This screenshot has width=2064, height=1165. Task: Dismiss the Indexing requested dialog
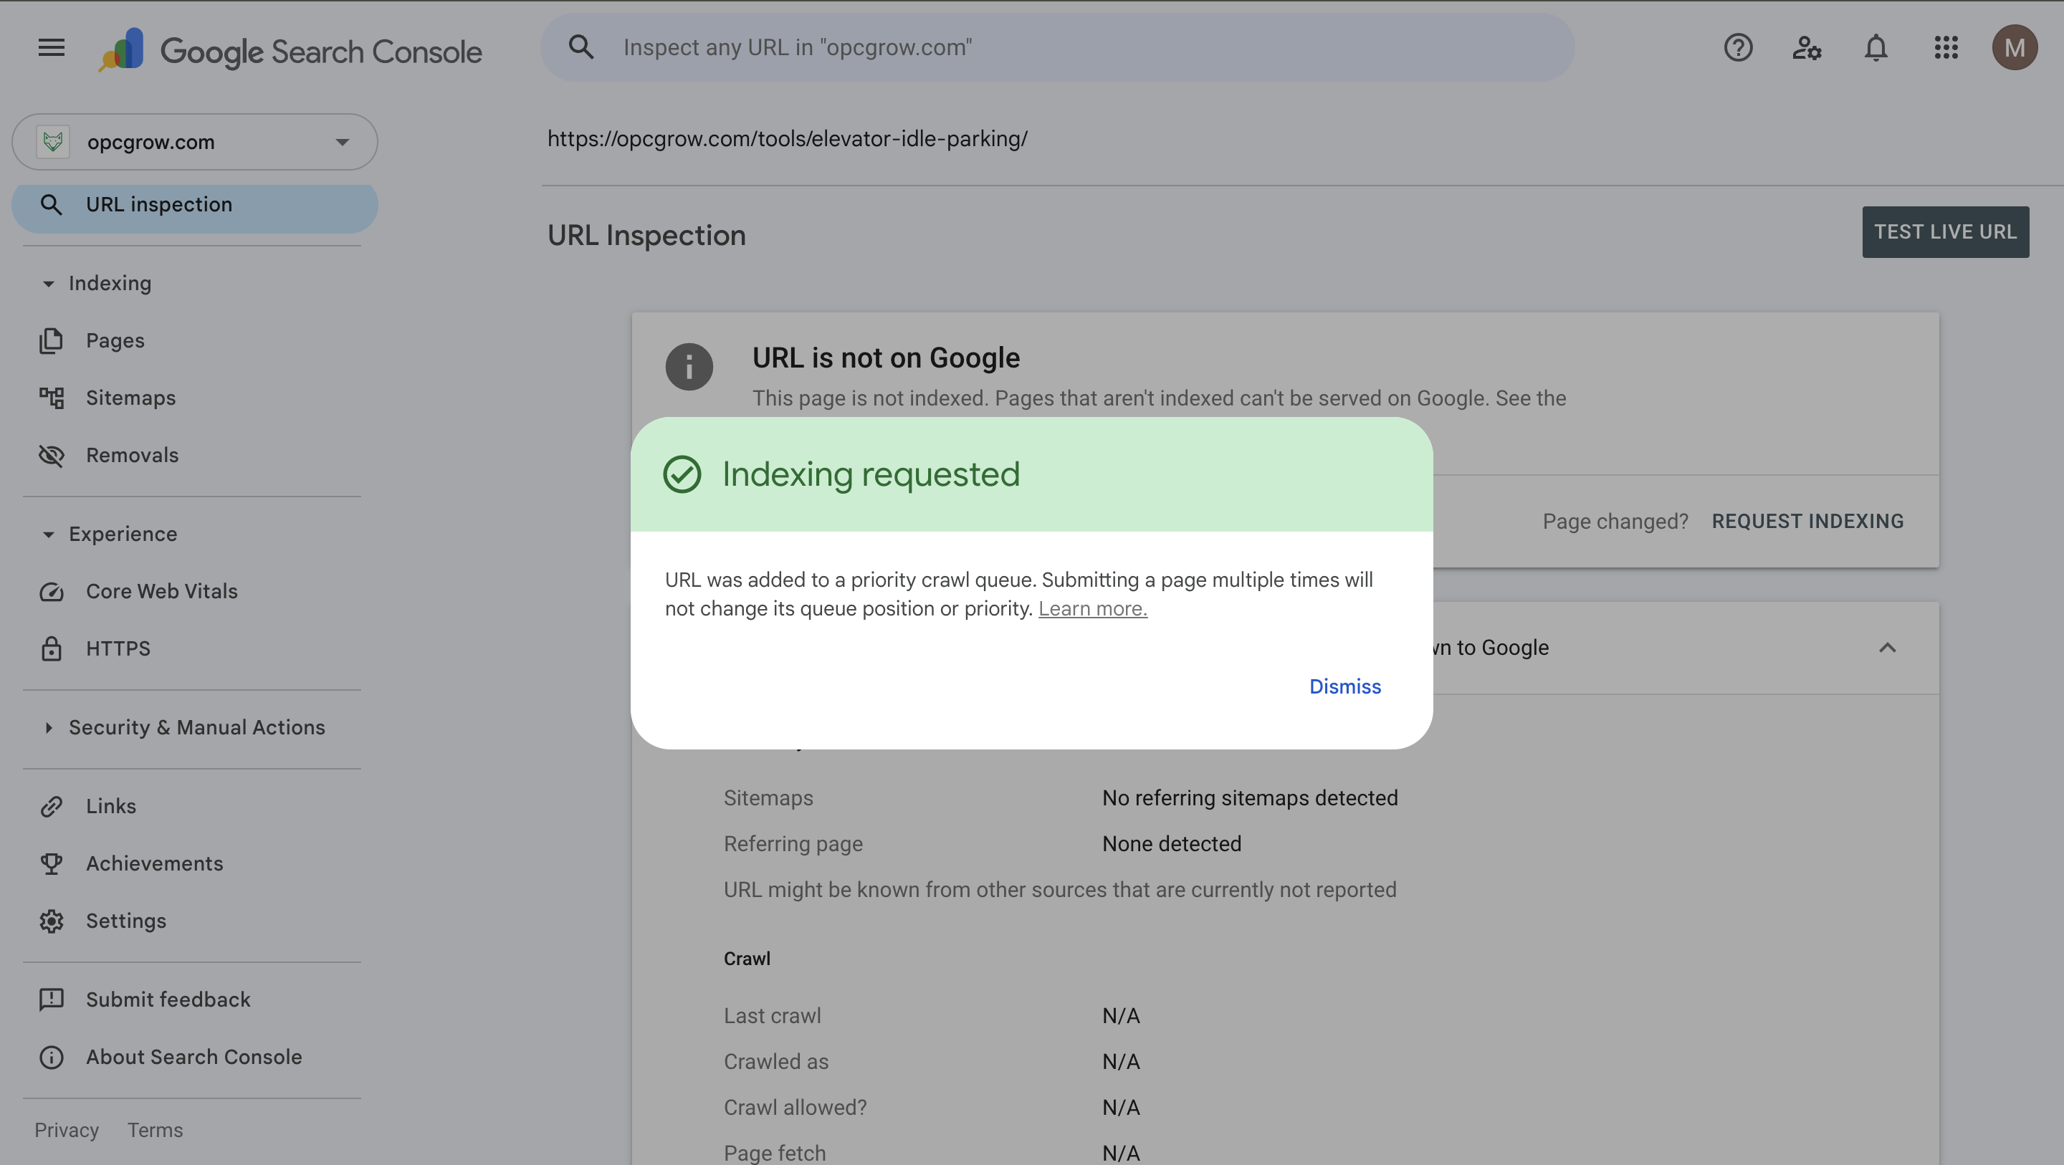1344,686
